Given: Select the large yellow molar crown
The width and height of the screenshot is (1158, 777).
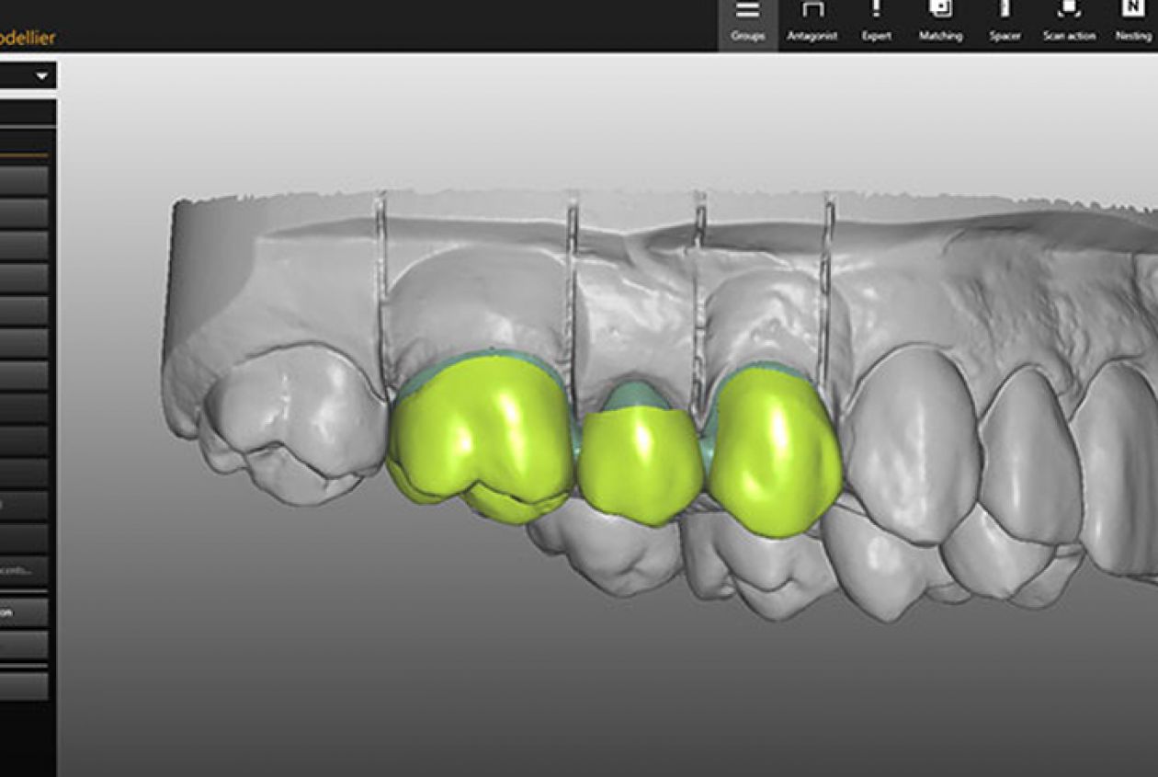Looking at the screenshot, I should coord(478,432).
